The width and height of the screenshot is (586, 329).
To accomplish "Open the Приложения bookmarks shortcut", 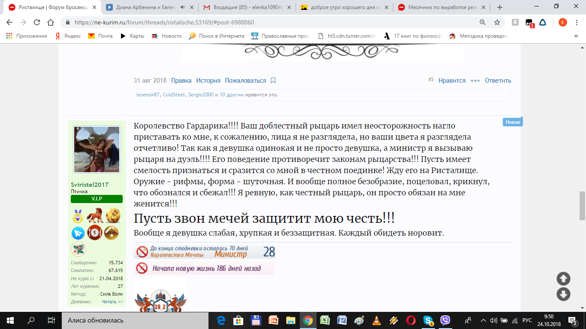I will pyautogui.click(x=27, y=36).
